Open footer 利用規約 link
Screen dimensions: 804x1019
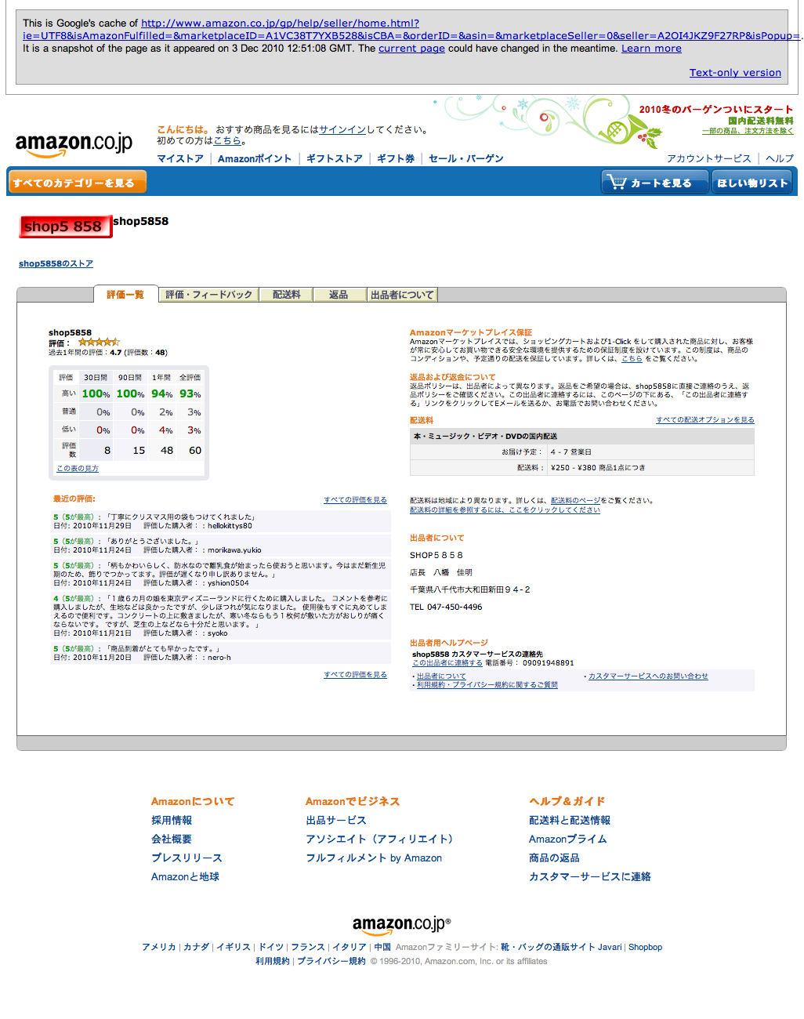[273, 961]
